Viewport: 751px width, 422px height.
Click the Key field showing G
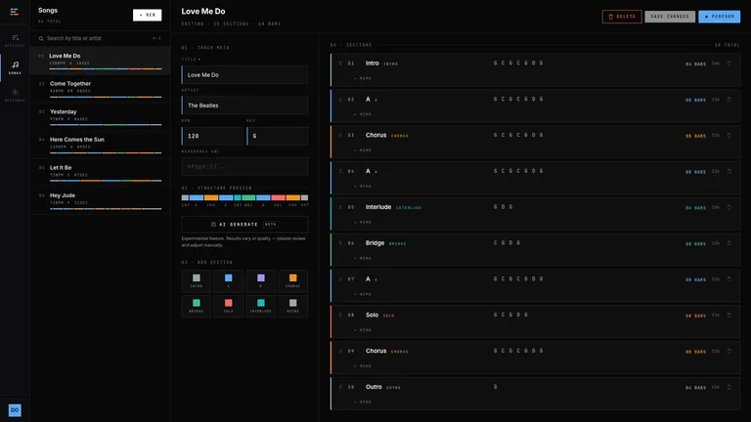point(278,136)
